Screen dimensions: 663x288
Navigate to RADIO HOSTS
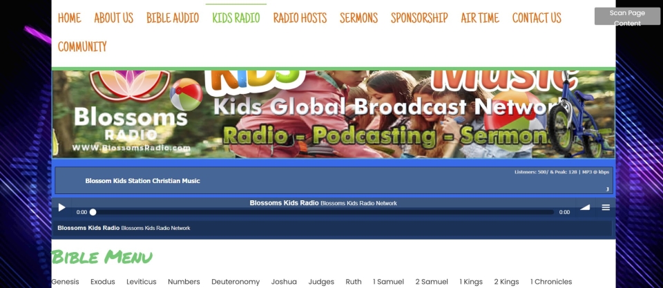pos(300,19)
